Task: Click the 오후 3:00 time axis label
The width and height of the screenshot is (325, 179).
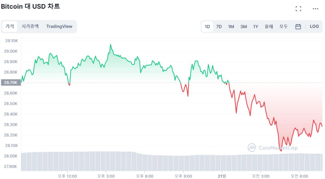Action: (x=106, y=176)
